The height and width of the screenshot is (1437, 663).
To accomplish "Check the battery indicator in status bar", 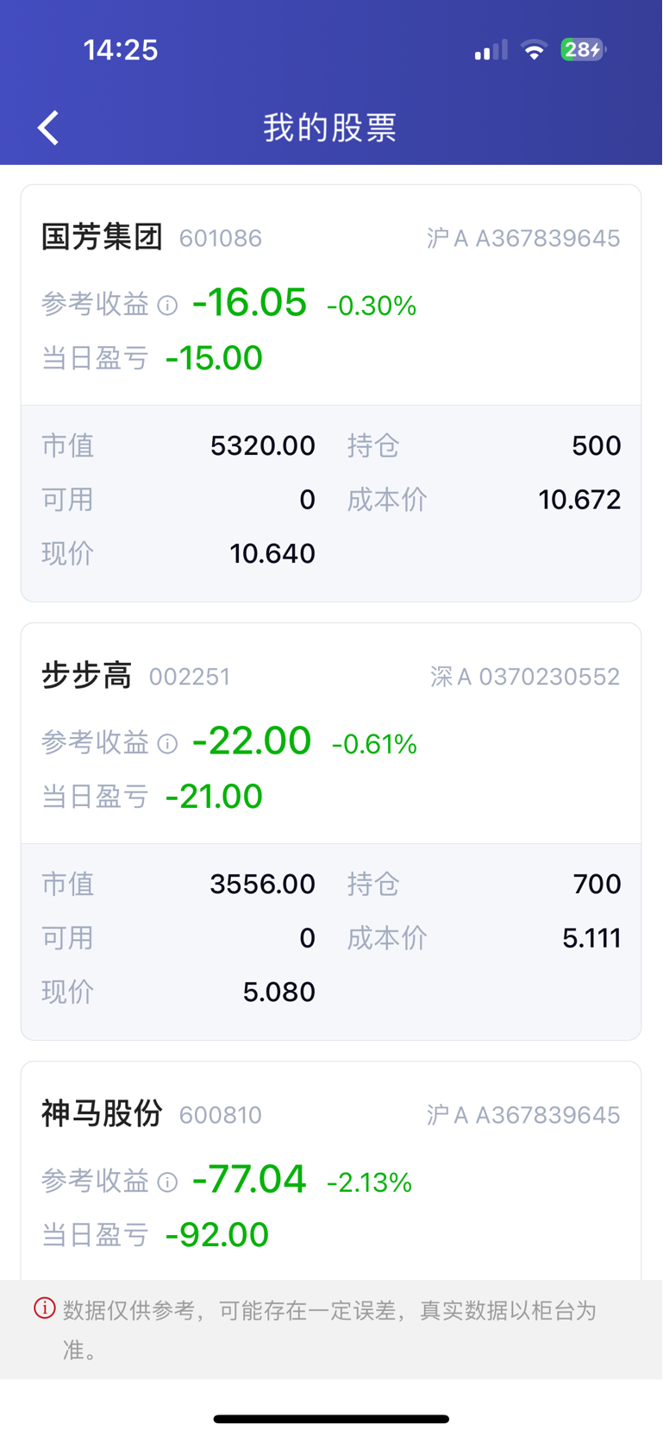I will [584, 50].
